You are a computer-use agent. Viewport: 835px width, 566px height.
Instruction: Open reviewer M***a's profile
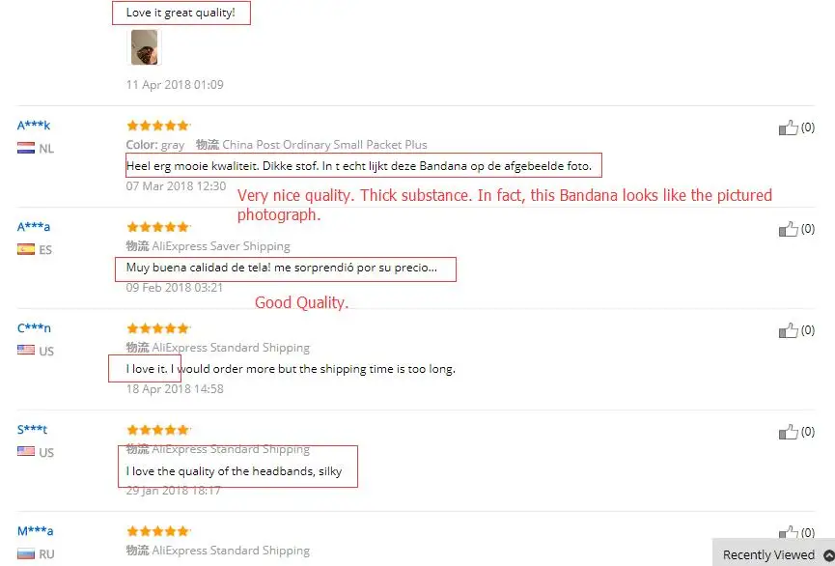[35, 531]
